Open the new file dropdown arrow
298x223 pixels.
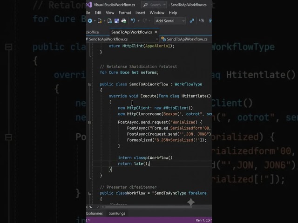click(104, 21)
